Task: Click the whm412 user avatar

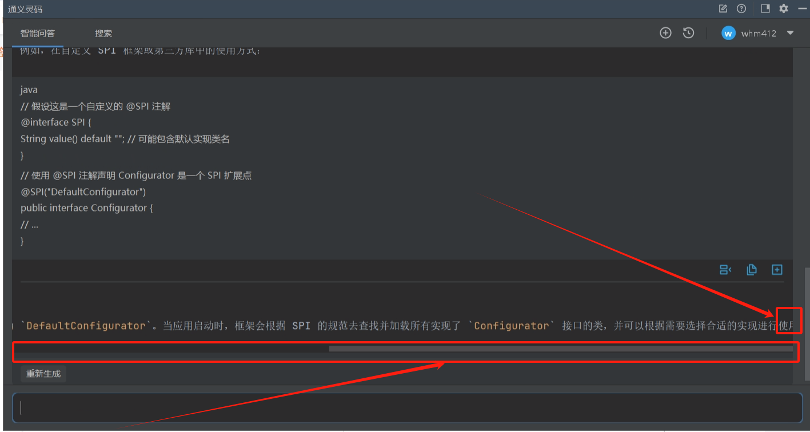Action: click(728, 33)
